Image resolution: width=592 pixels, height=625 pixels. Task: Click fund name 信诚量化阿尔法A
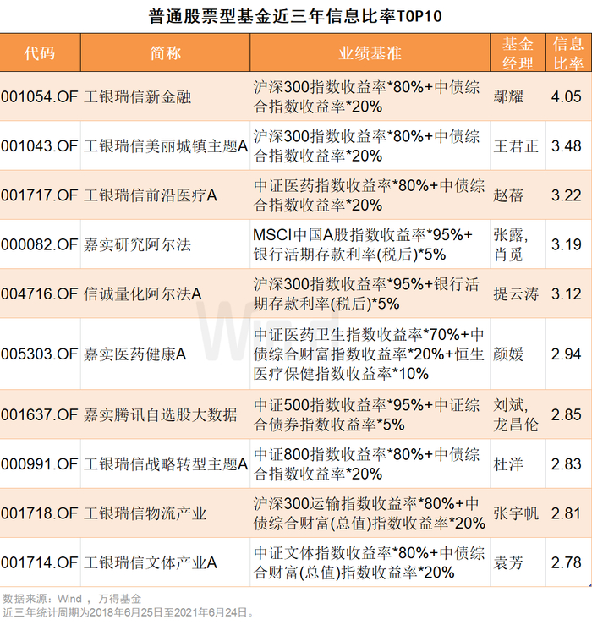(143, 294)
